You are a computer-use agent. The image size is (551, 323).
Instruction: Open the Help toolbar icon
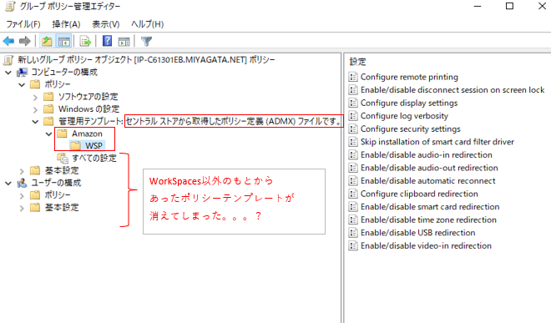click(107, 42)
